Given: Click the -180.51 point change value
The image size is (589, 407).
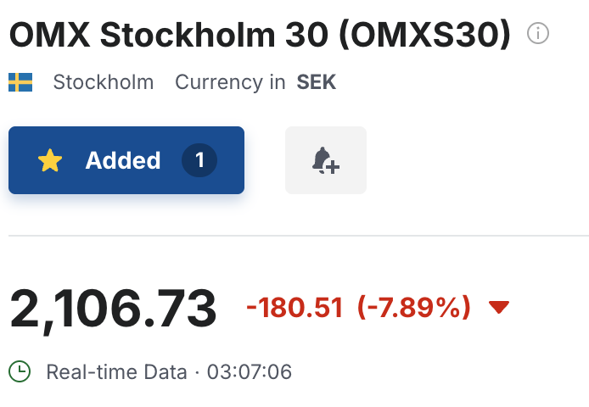Looking at the screenshot, I should 294,308.
